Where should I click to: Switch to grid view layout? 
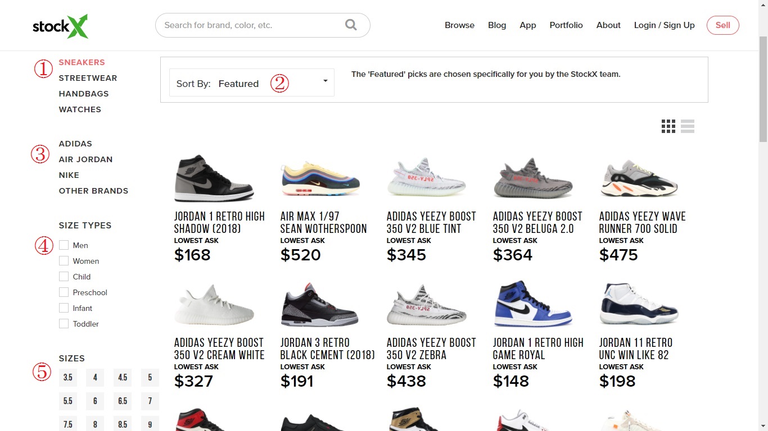click(x=668, y=126)
